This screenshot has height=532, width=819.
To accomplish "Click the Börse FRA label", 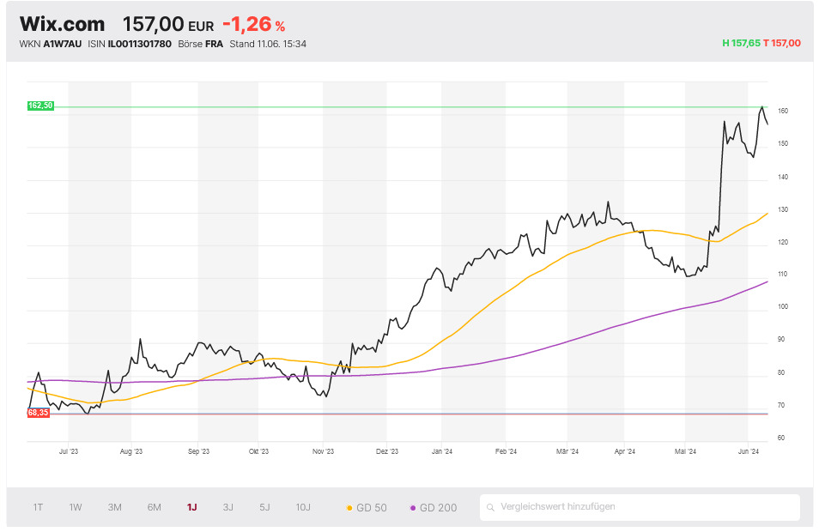I will [201, 44].
